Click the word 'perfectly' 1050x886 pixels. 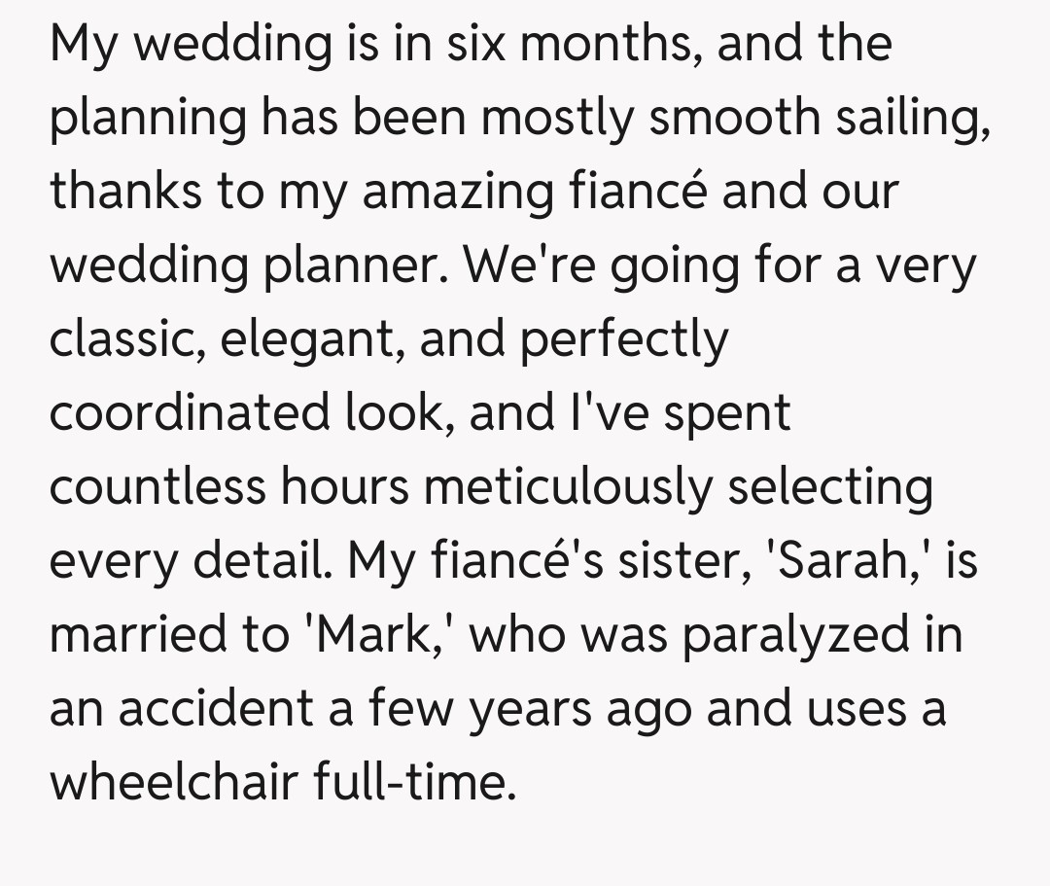pos(624,338)
